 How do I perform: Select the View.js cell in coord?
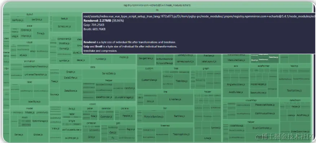click(x=56, y=128)
